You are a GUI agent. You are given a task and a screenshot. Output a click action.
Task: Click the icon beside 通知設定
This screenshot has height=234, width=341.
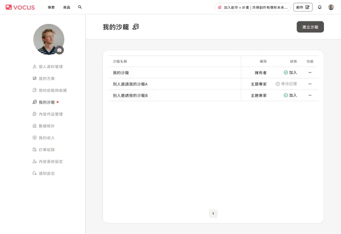(35, 173)
